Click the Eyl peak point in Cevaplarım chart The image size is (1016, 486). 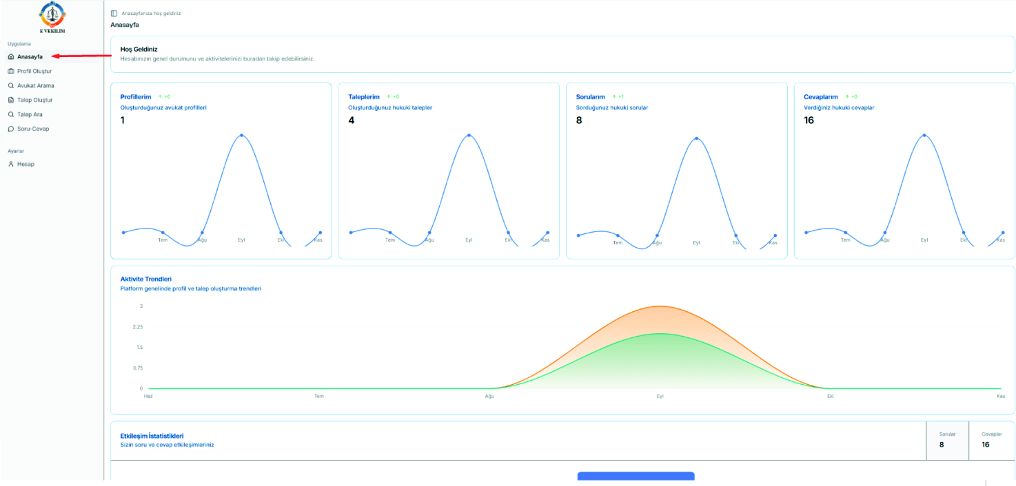click(924, 135)
